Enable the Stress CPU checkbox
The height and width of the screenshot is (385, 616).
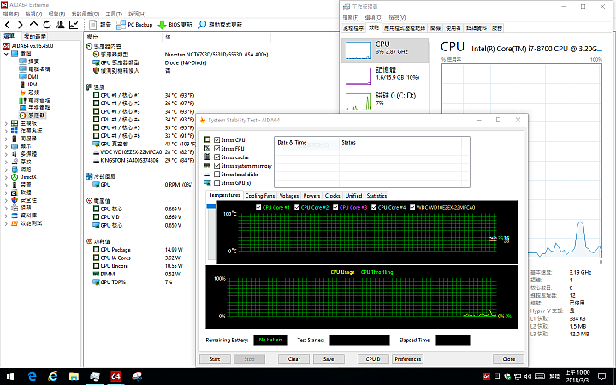pyautogui.click(x=216, y=139)
